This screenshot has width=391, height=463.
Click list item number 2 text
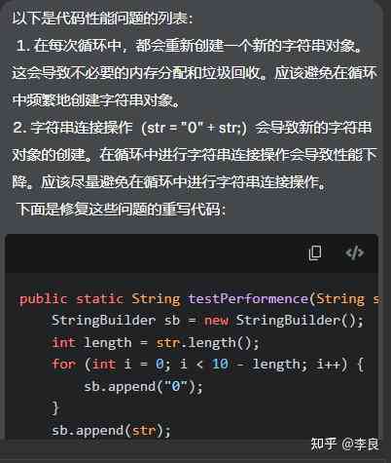(x=195, y=155)
